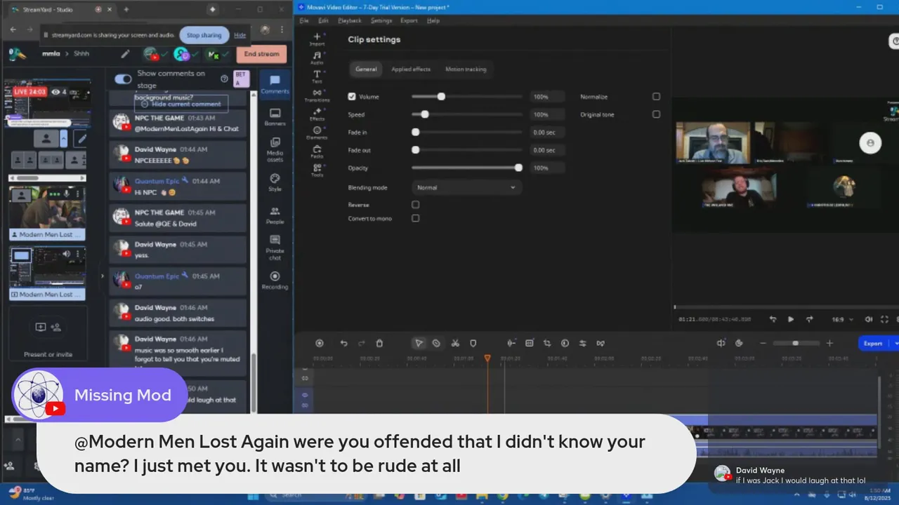Click Present or invite button
899x505 pixels.
pos(48,333)
